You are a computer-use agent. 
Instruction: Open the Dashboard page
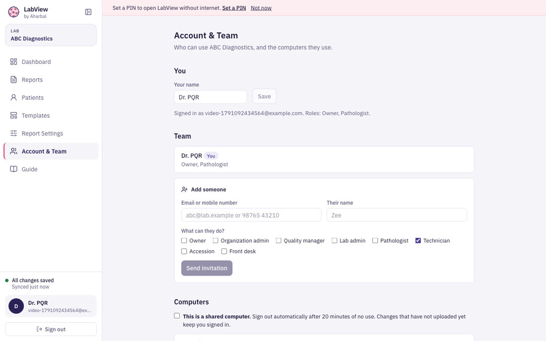[51, 62]
